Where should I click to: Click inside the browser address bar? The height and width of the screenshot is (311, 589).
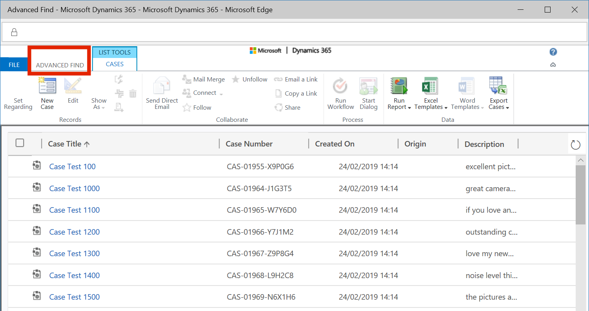click(294, 32)
